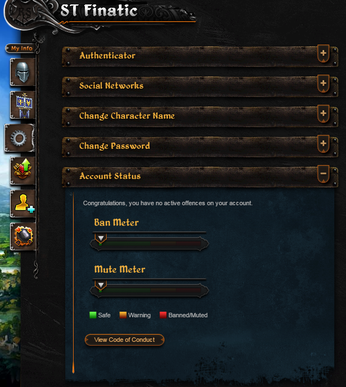Click the RS shield logo emblem

click(23, 13)
